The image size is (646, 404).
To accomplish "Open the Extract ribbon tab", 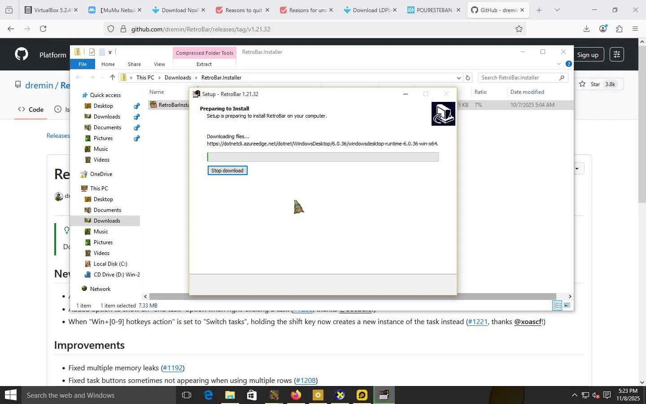I will coord(204,64).
